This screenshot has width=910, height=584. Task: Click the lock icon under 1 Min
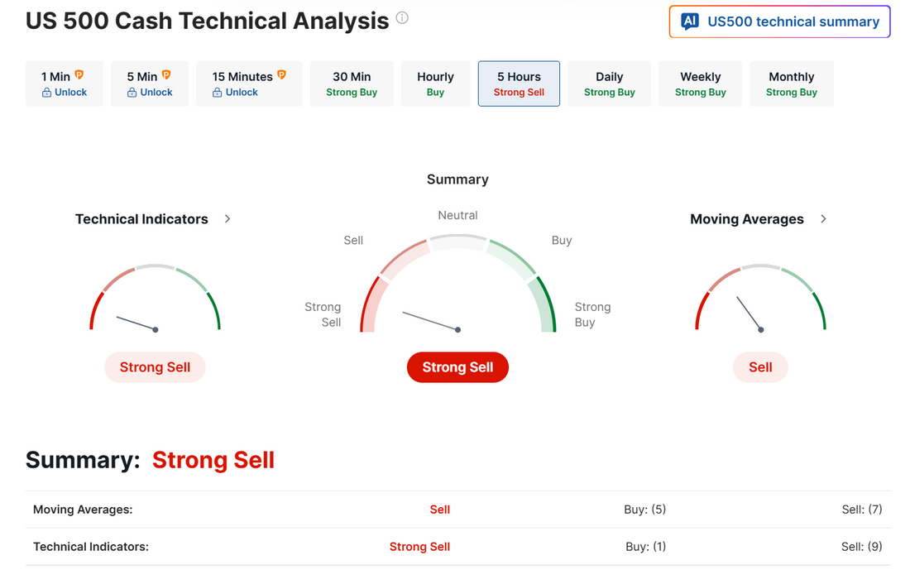click(47, 93)
